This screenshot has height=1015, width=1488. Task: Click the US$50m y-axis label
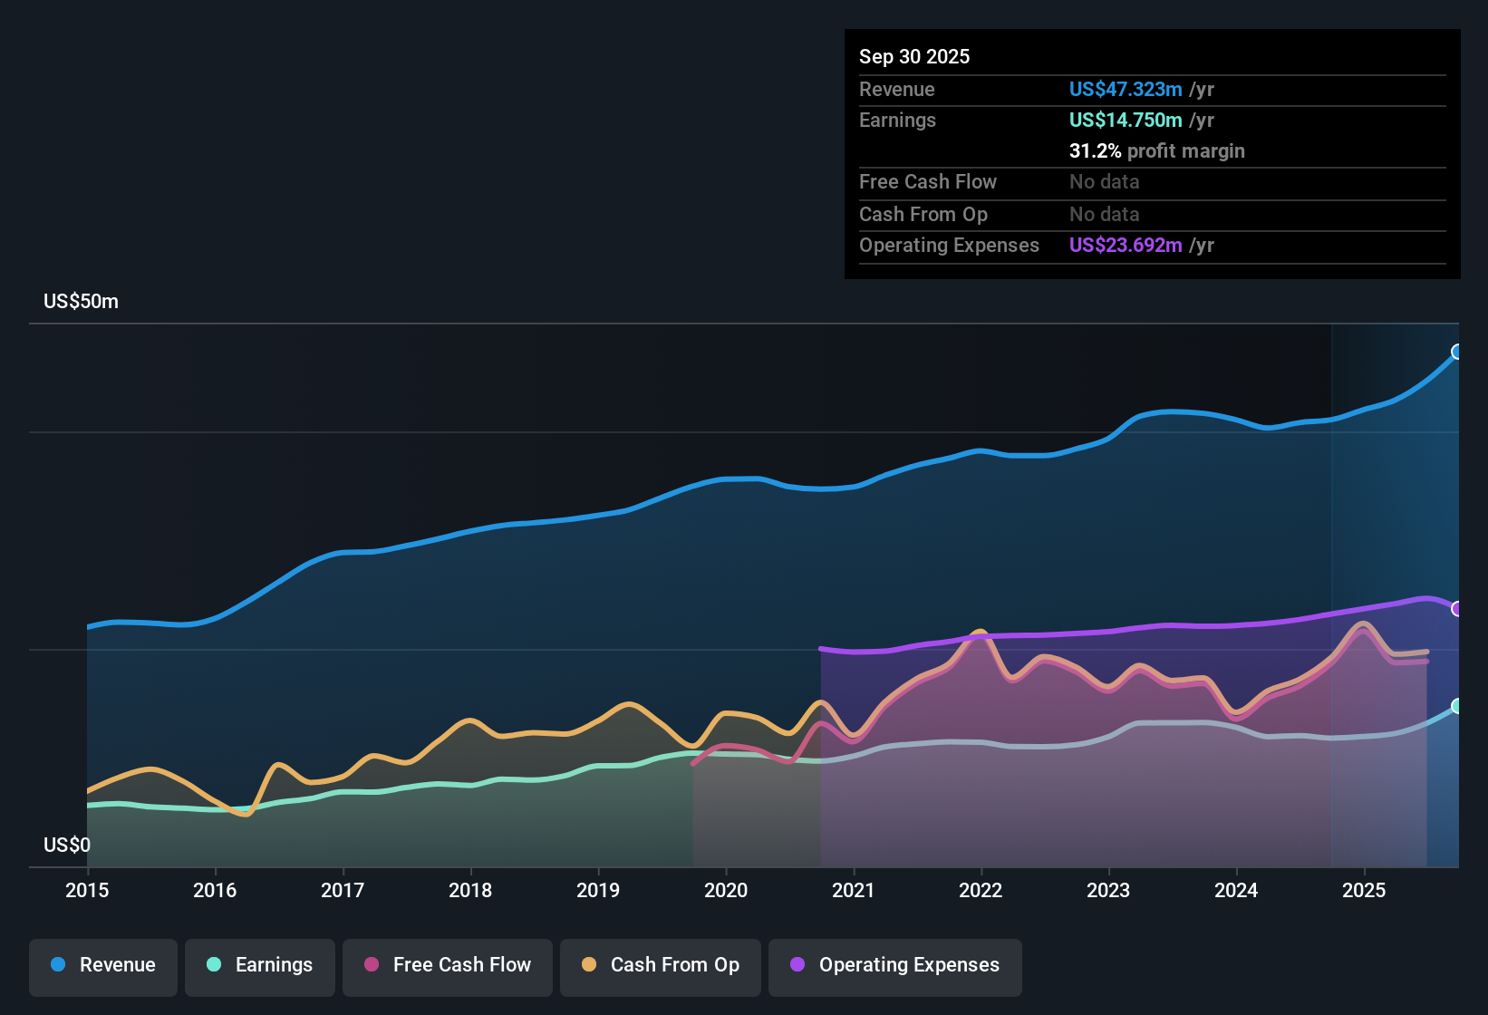coord(81,302)
